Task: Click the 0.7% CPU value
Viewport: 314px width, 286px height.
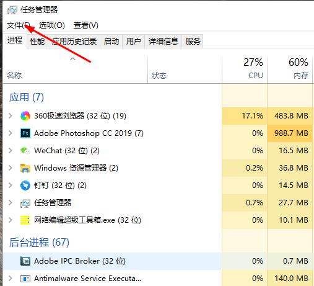Action: pyautogui.click(x=255, y=203)
